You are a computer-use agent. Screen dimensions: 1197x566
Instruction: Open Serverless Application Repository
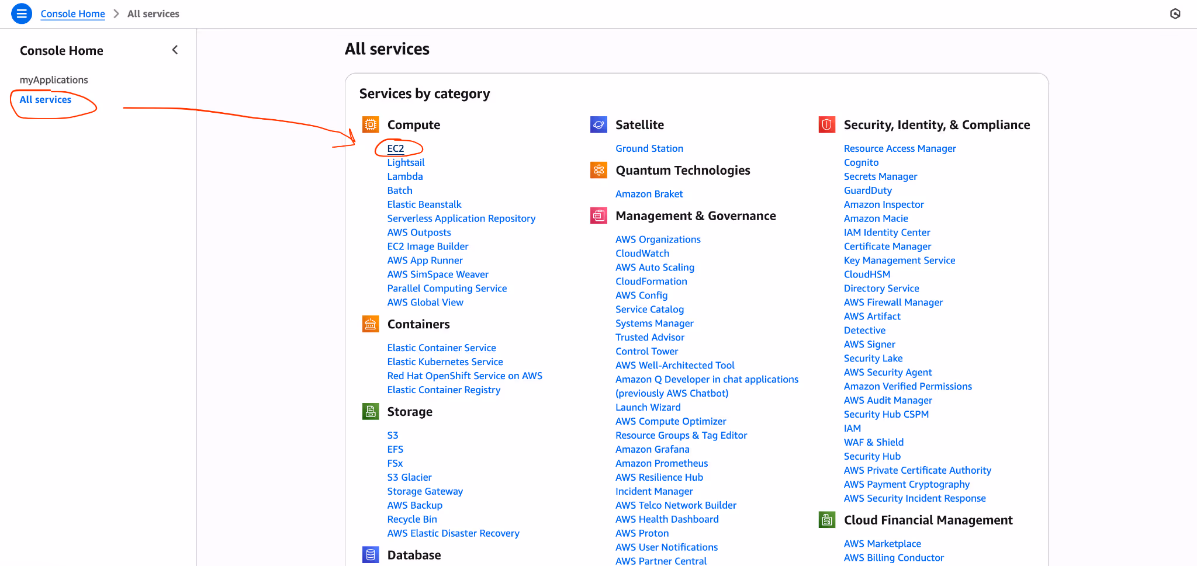tap(461, 218)
